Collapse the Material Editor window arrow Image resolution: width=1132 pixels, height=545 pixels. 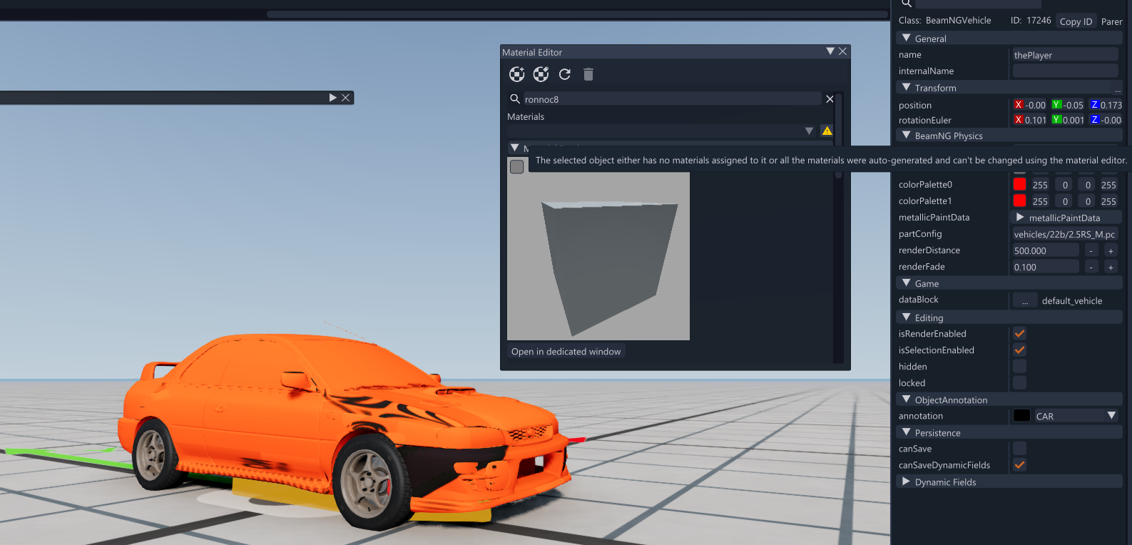pyautogui.click(x=830, y=51)
